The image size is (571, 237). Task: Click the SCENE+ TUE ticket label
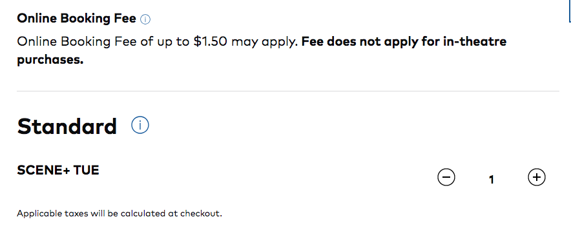click(58, 170)
